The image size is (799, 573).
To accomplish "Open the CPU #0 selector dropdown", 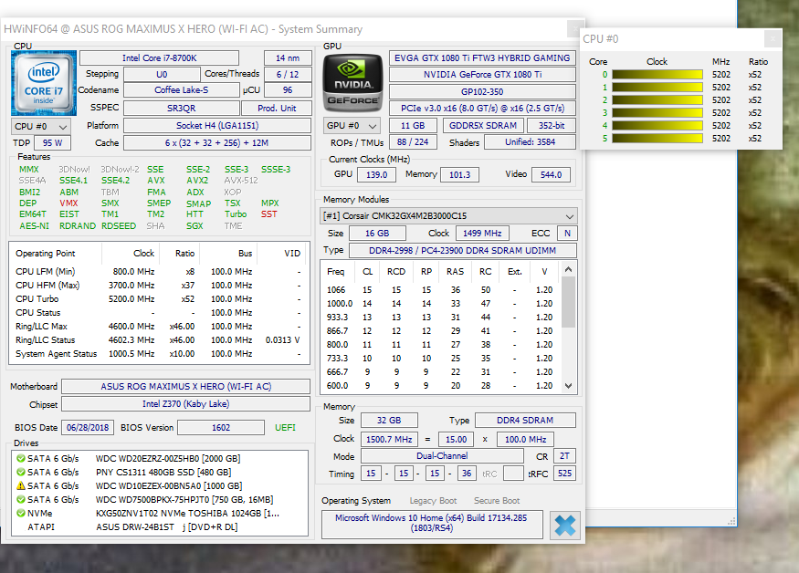I will tap(41, 126).
